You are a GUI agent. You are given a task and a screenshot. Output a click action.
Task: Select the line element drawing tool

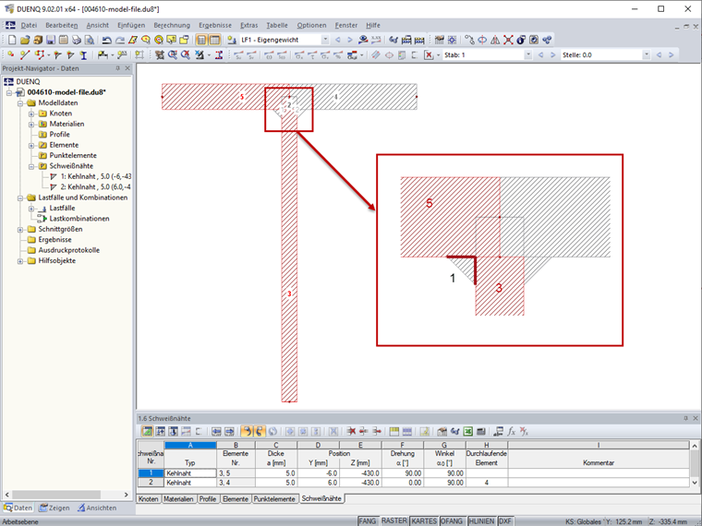click(25, 55)
